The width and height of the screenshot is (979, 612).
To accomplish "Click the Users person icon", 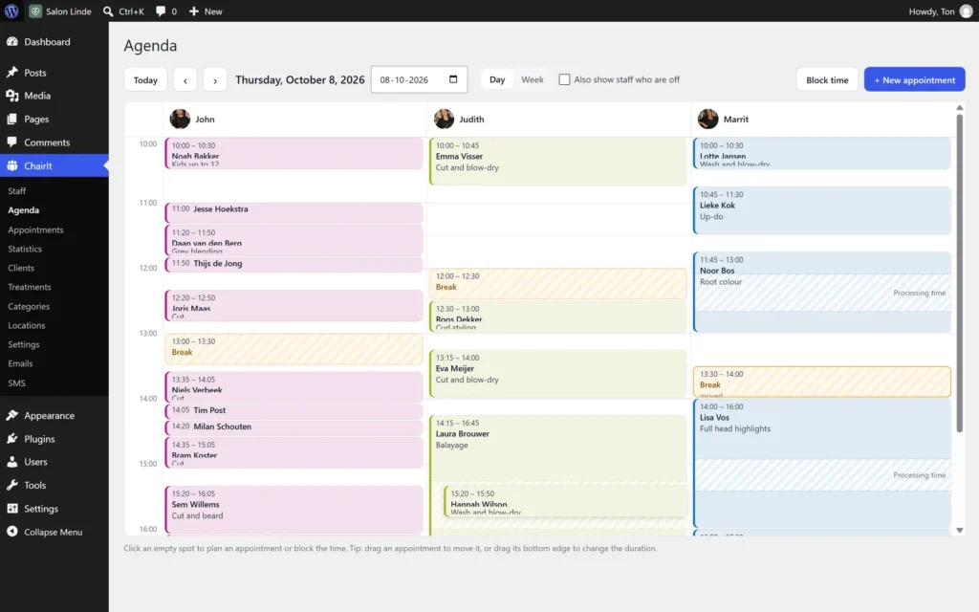I will click(11, 462).
